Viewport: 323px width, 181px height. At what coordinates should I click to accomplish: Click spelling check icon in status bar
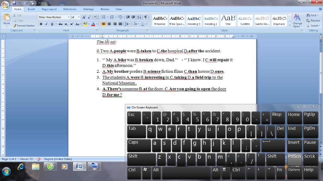point(38,159)
